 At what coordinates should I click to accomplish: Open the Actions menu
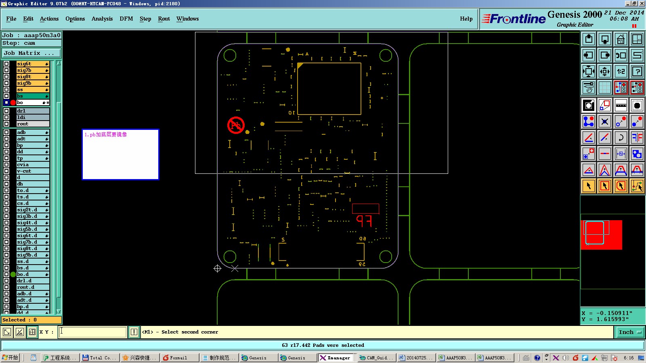(x=49, y=19)
